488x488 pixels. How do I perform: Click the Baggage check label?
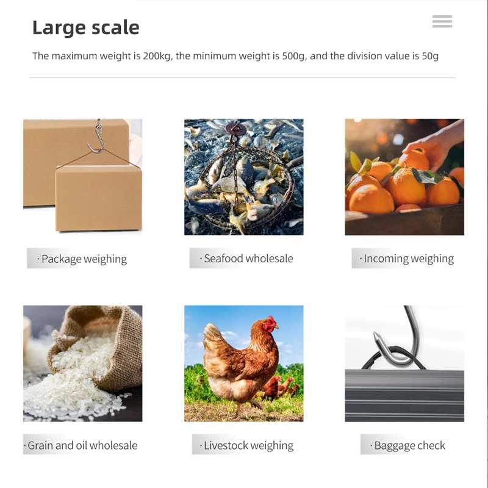[407, 445]
